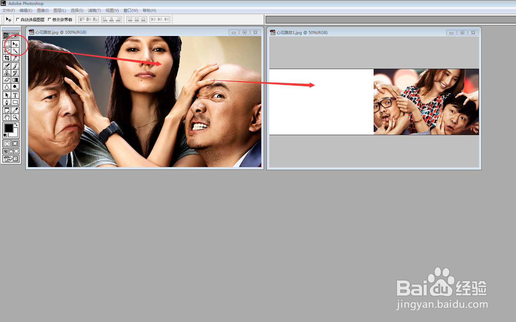Select the Gradient tool
The height and width of the screenshot is (322, 516).
point(15,80)
